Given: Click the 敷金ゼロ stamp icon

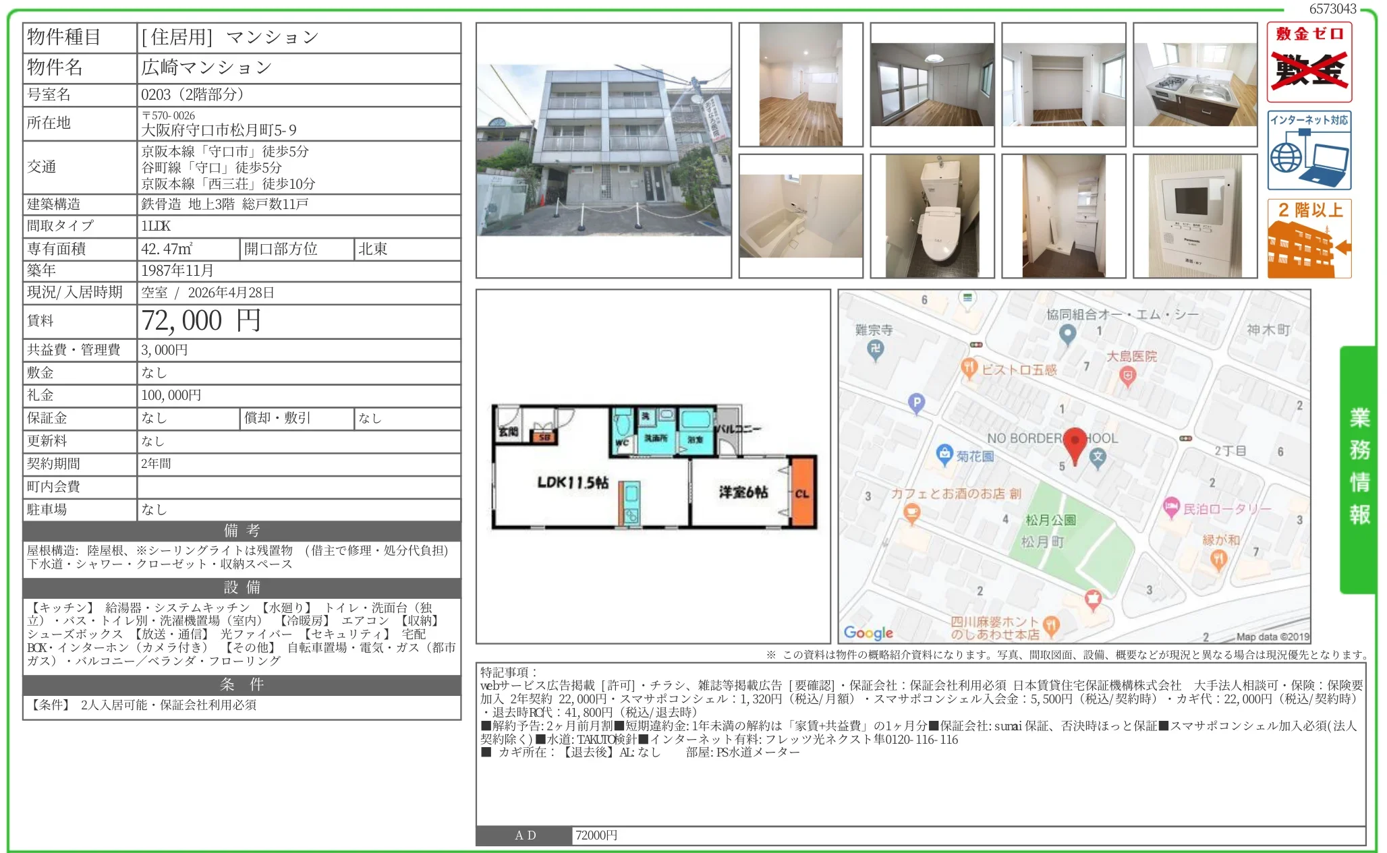Looking at the screenshot, I should 1309,61.
